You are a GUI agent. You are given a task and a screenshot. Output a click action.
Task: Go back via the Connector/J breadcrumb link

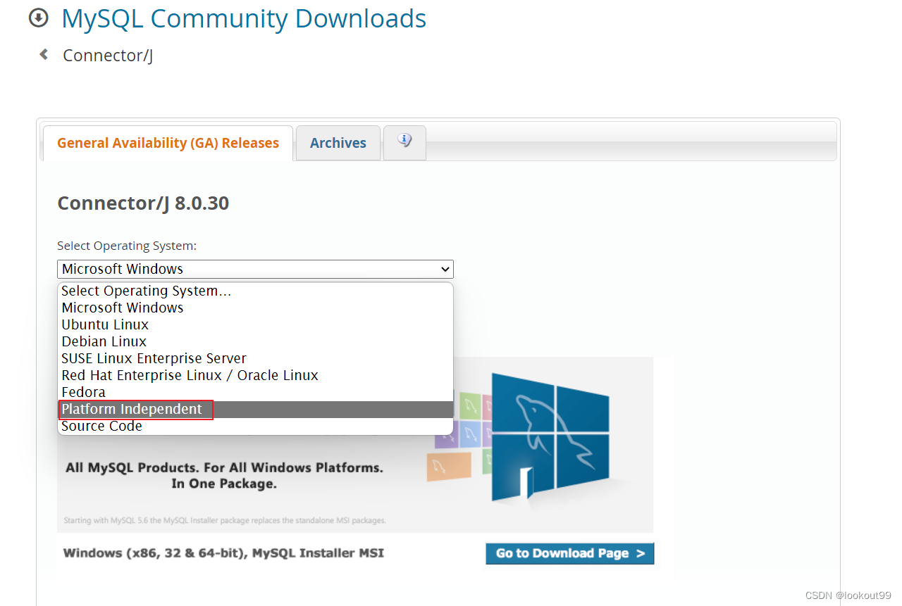click(x=108, y=56)
